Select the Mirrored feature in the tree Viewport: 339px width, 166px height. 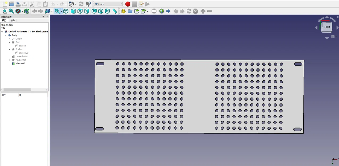[x=19, y=63]
